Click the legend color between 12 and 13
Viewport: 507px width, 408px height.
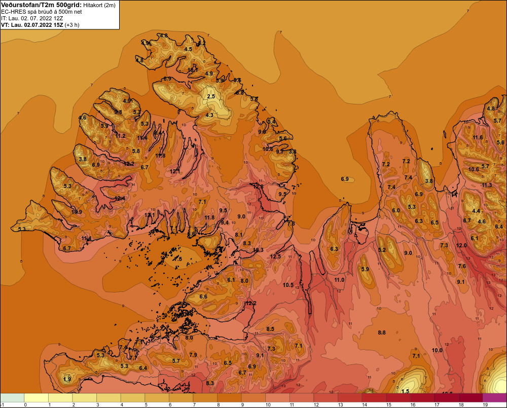pos(326,397)
